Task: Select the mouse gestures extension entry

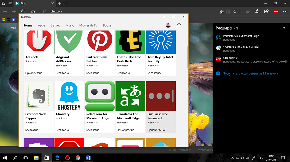Action: pyautogui.click(x=252, y=49)
